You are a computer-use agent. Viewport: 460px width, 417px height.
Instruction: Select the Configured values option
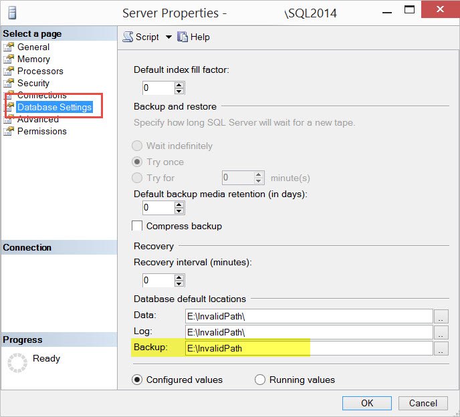click(137, 380)
